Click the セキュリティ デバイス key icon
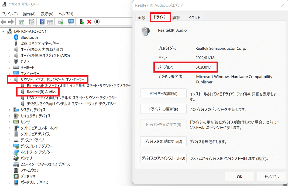This screenshot has height=186, width=288. (x=16, y=116)
